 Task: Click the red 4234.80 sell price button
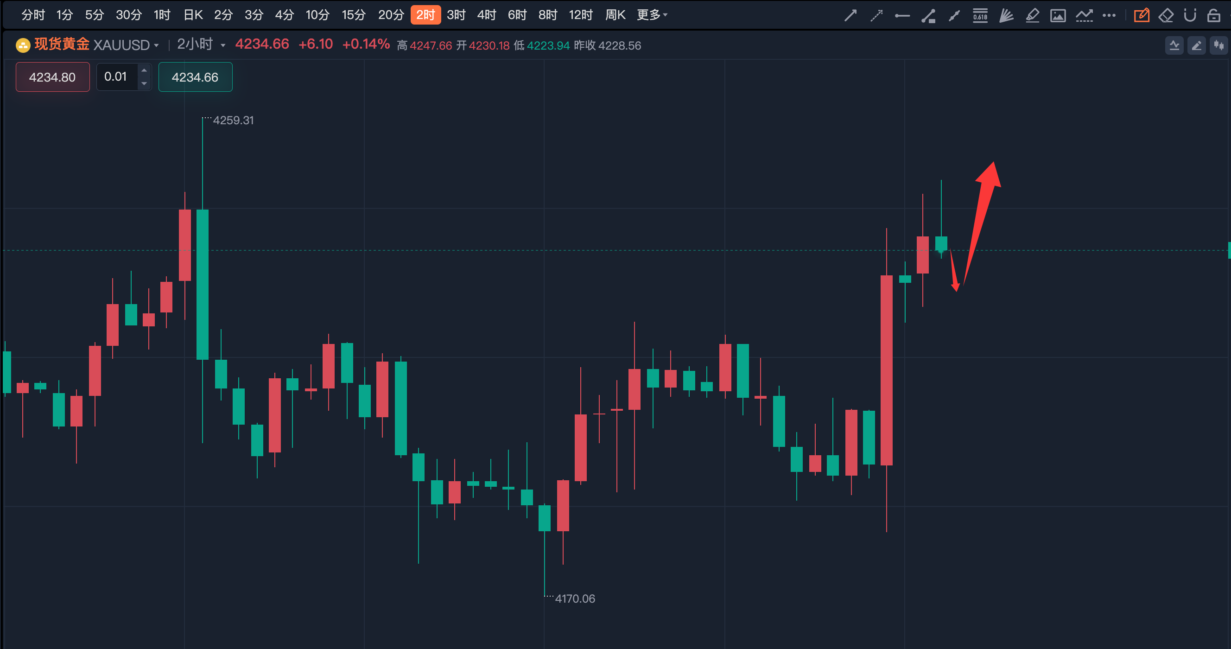click(x=52, y=77)
